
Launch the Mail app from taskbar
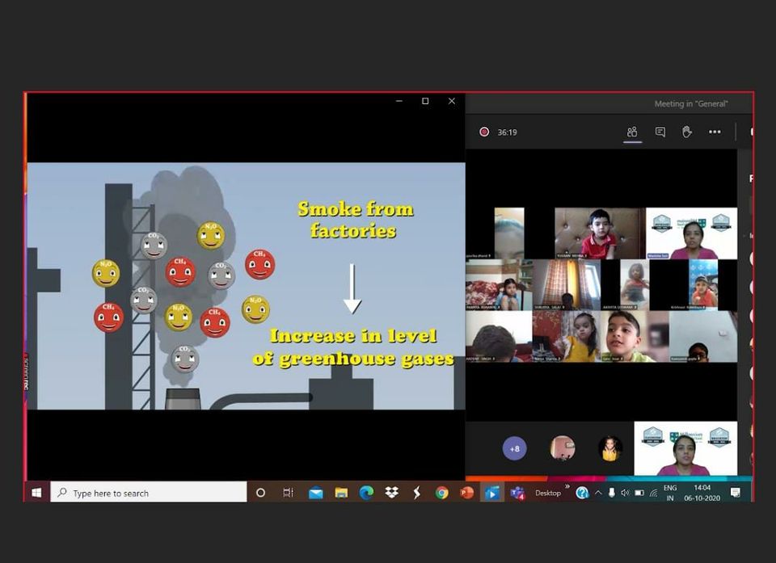(315, 493)
